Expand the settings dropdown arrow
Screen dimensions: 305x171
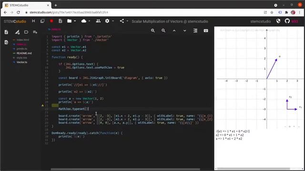click(x=113, y=21)
